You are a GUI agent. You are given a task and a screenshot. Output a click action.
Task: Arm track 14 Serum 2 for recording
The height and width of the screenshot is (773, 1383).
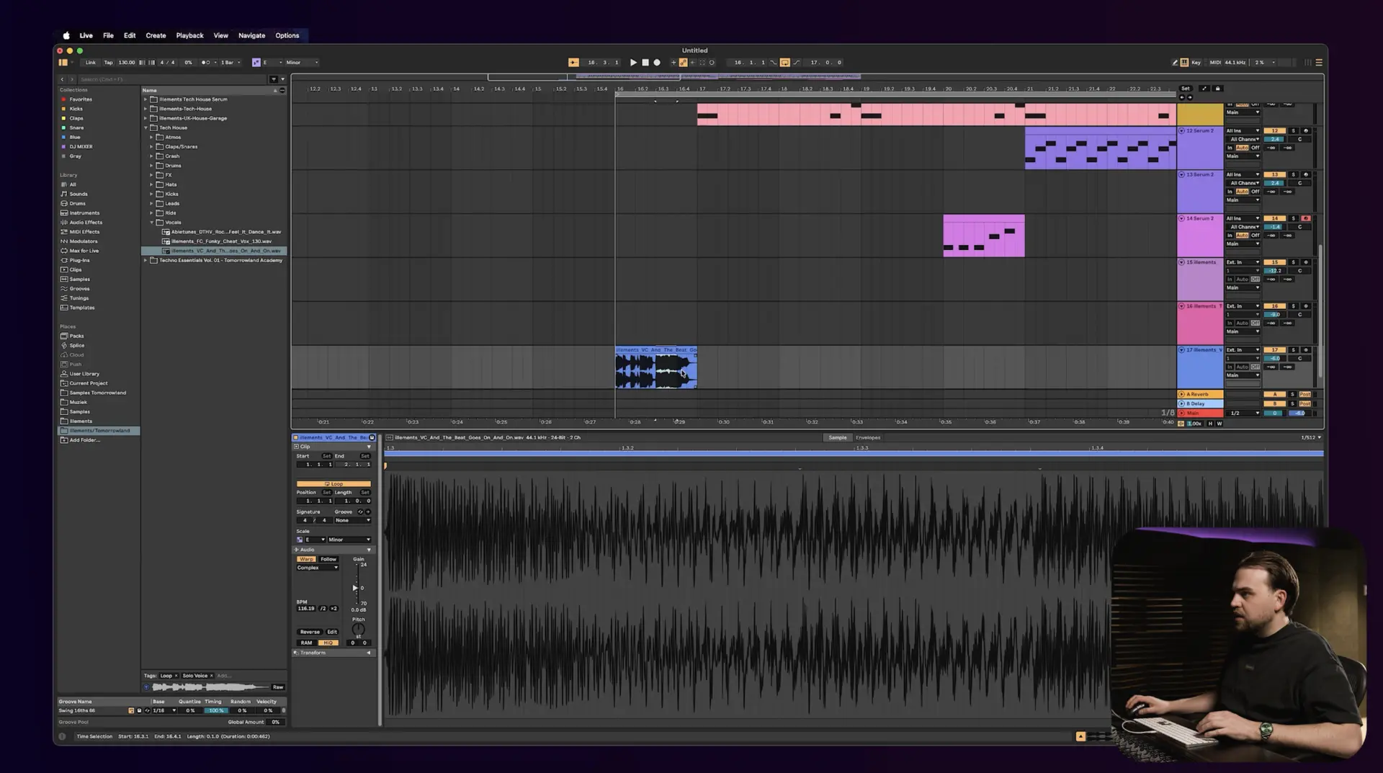point(1306,218)
